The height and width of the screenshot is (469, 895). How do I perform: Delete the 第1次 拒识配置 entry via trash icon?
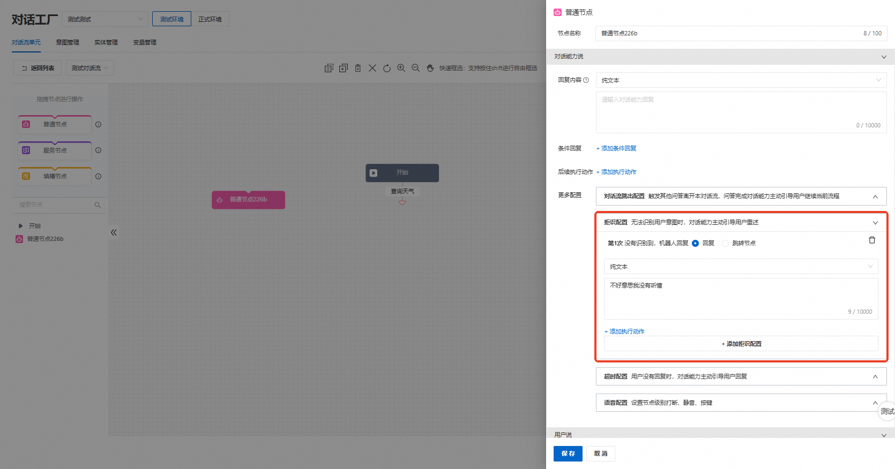(x=872, y=240)
